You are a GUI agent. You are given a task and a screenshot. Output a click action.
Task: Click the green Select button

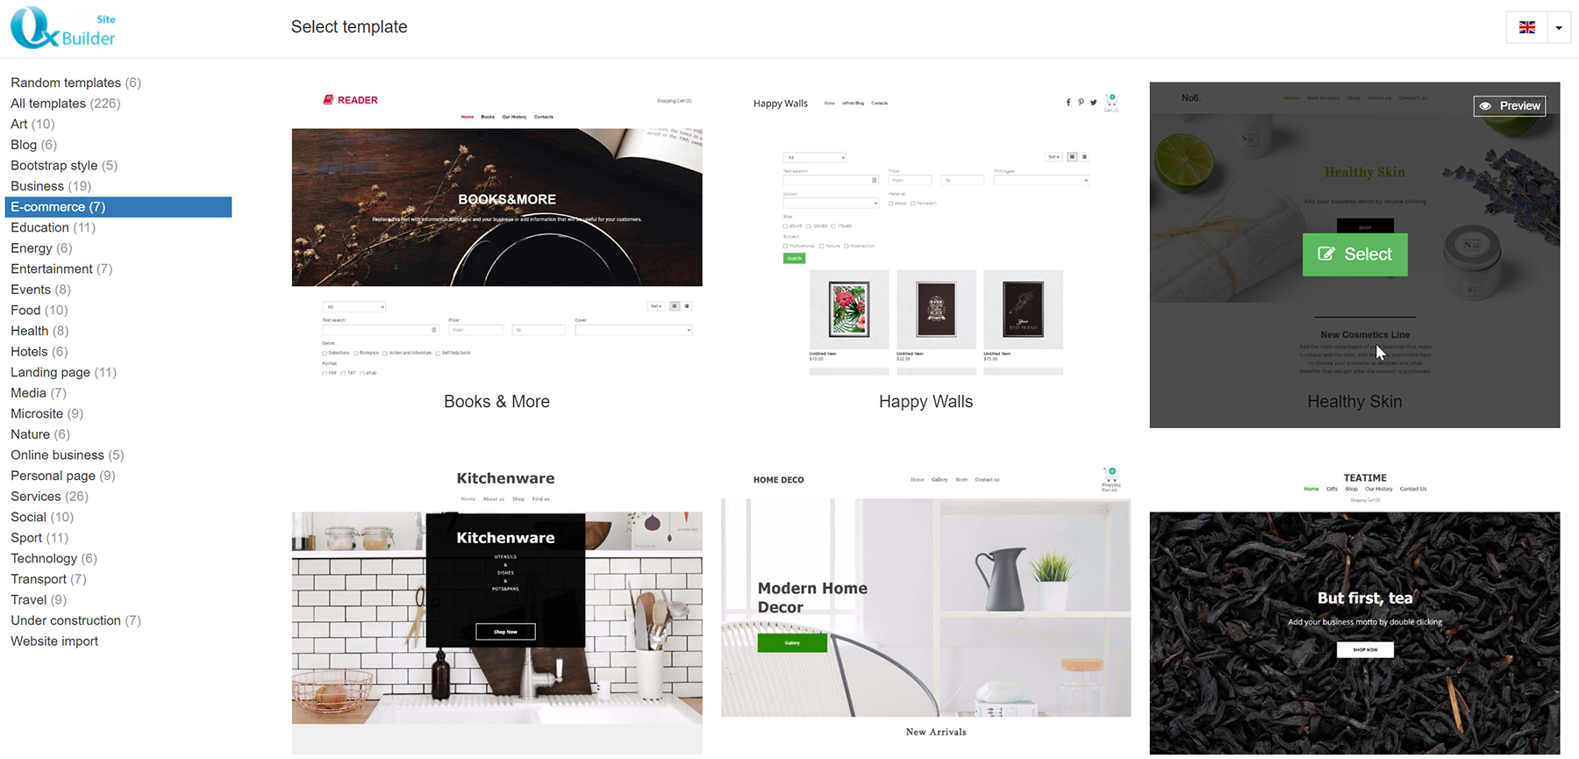[x=1354, y=254]
